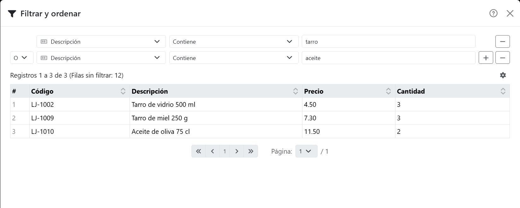Image resolution: width=520 pixels, height=208 pixels.
Task: Select cell LJ-1002
Action: click(79, 105)
